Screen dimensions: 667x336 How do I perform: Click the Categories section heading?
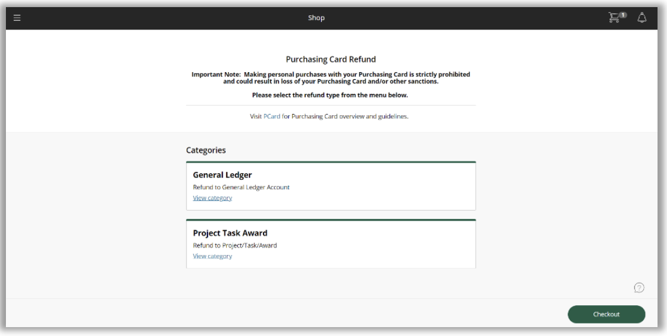[206, 150]
